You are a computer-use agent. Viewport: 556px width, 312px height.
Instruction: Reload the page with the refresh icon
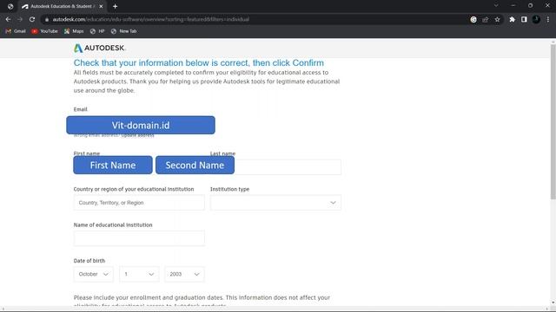[32, 19]
